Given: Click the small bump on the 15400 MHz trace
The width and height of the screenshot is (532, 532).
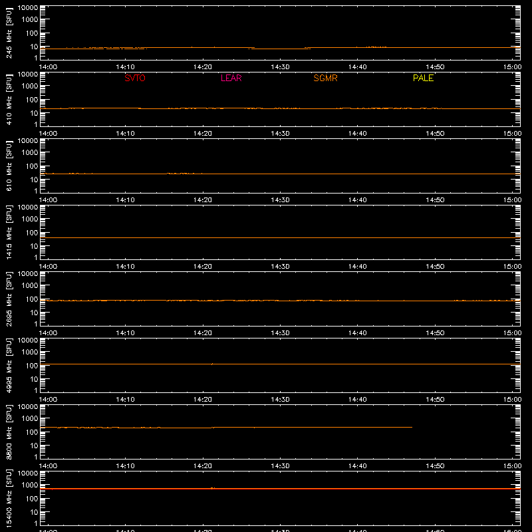Looking at the screenshot, I should tap(212, 488).
